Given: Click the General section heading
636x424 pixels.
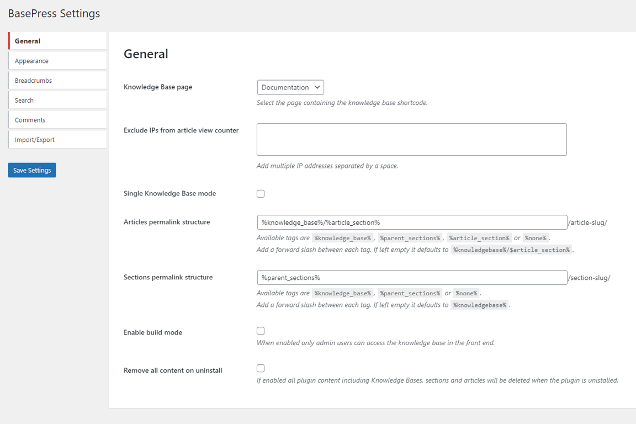Looking at the screenshot, I should (x=146, y=54).
